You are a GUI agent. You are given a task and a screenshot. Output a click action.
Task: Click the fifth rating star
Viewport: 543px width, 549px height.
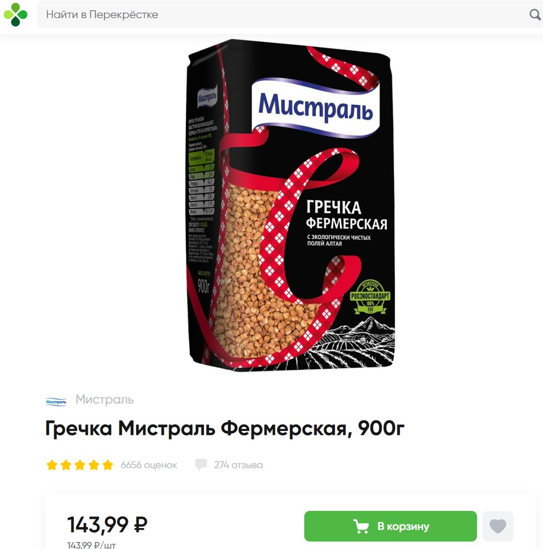[x=108, y=465]
